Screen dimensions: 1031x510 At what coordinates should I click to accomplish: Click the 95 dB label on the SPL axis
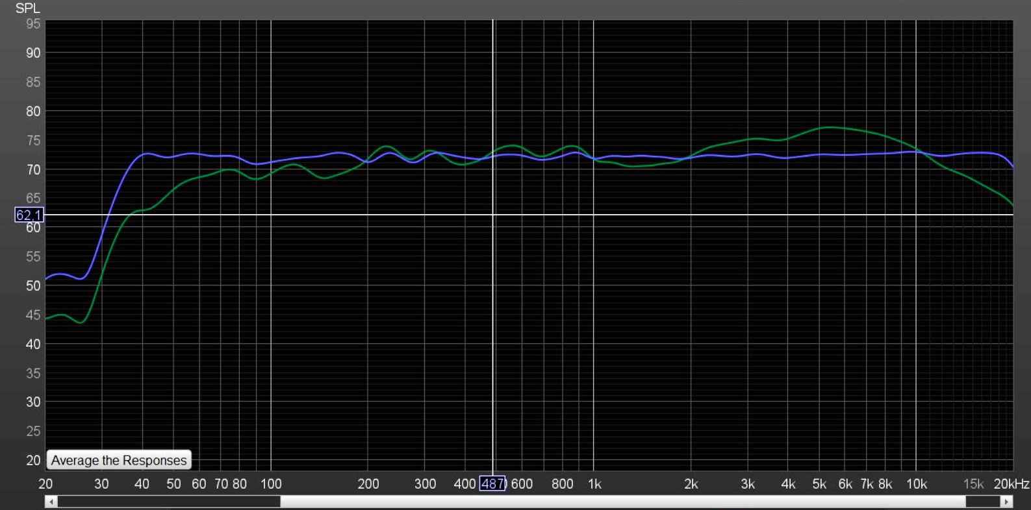pyautogui.click(x=33, y=24)
